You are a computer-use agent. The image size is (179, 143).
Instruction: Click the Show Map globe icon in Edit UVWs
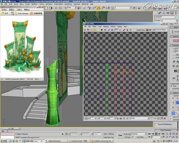tap(147, 30)
